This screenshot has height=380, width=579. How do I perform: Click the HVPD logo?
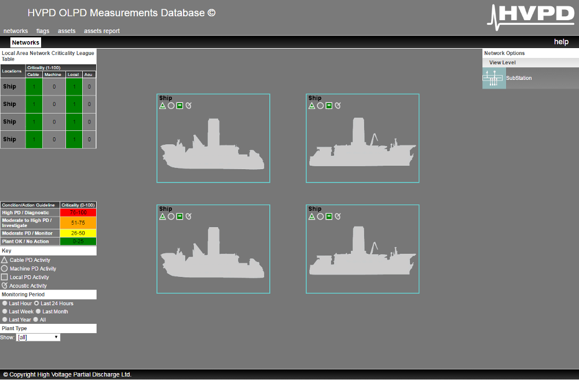pos(531,17)
